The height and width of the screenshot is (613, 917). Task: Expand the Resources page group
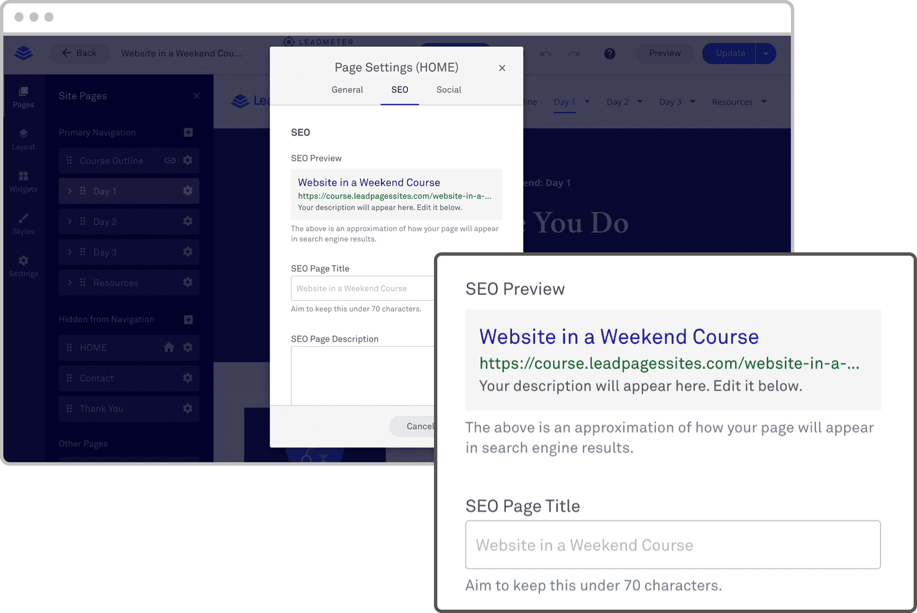[70, 282]
